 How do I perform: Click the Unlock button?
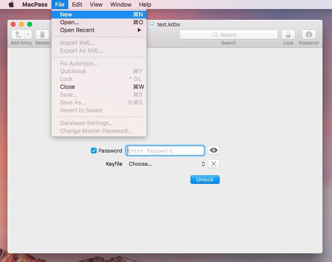205,179
